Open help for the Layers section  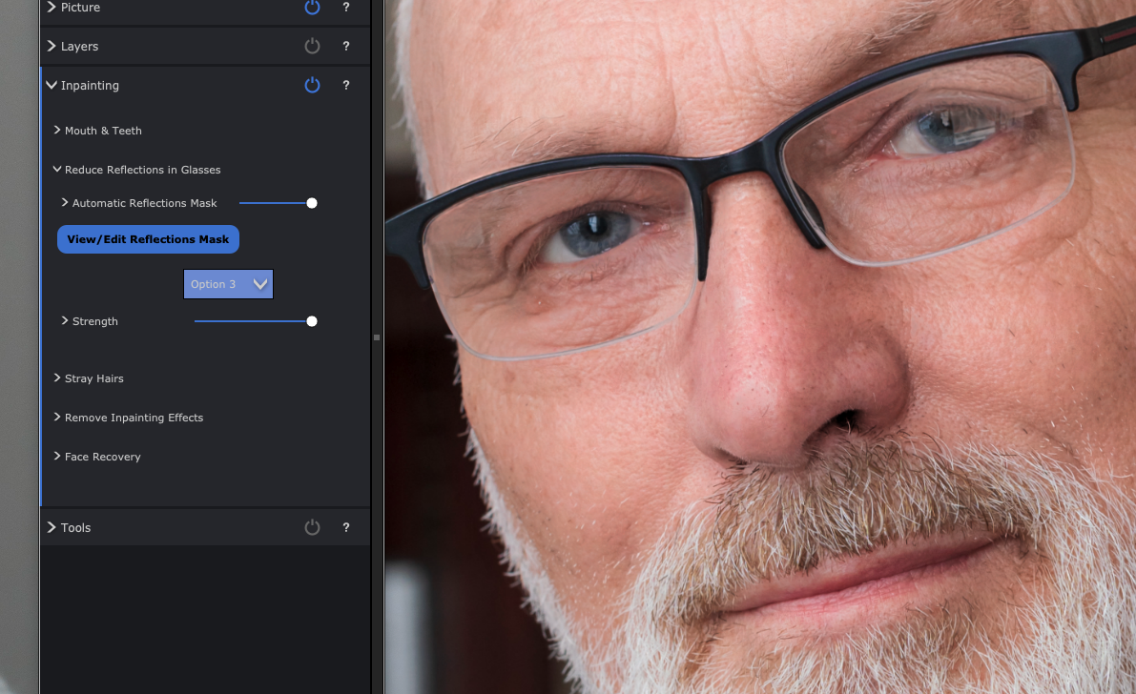346,47
